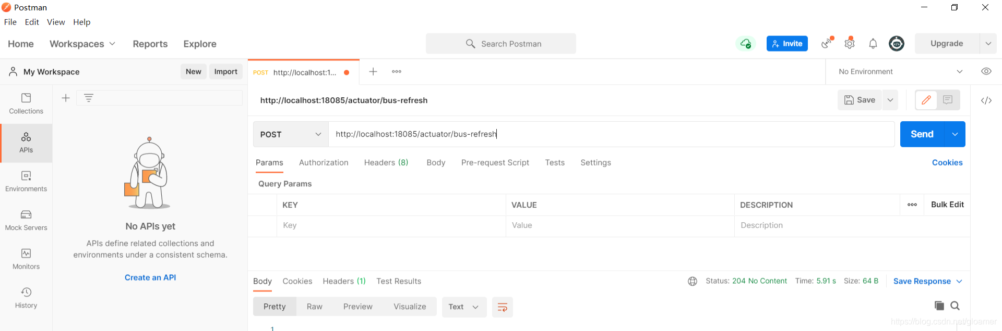Open the Edit menu
This screenshot has width=1002, height=331.
[32, 22]
